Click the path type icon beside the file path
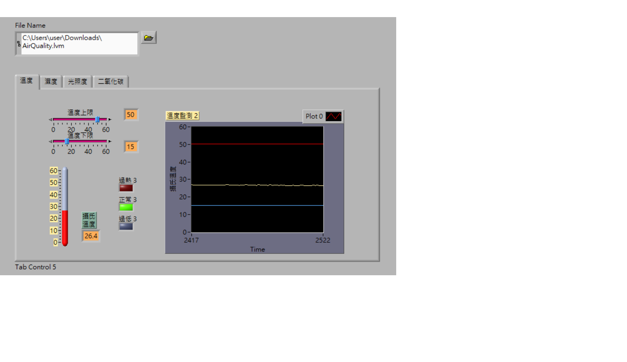Viewport: 627px width, 362px height. (18, 43)
